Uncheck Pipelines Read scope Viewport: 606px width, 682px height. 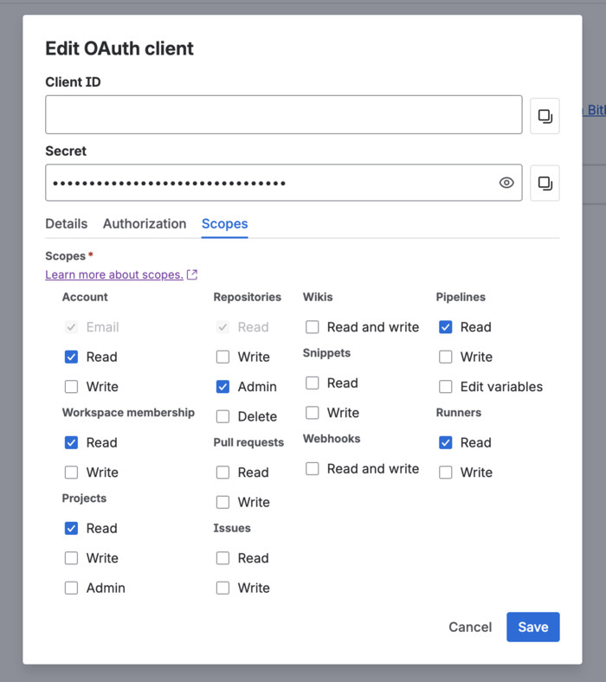pyautogui.click(x=446, y=327)
